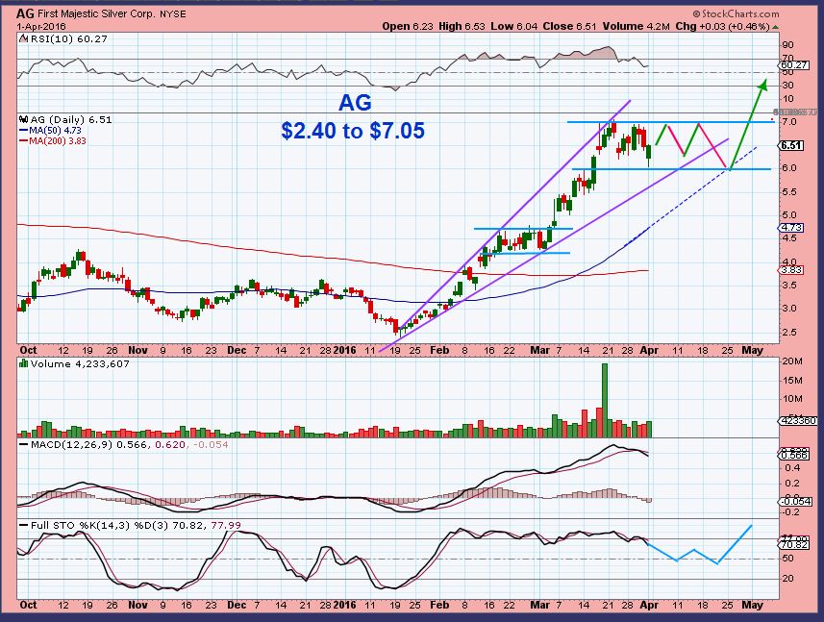Click the 'May' label on the price panel date axis
Screen dimensions: 824x622
pyautogui.click(x=752, y=350)
